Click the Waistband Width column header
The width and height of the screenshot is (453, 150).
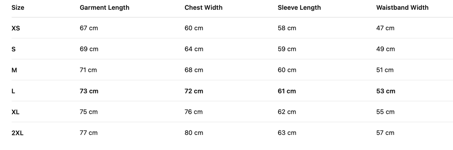(402, 8)
